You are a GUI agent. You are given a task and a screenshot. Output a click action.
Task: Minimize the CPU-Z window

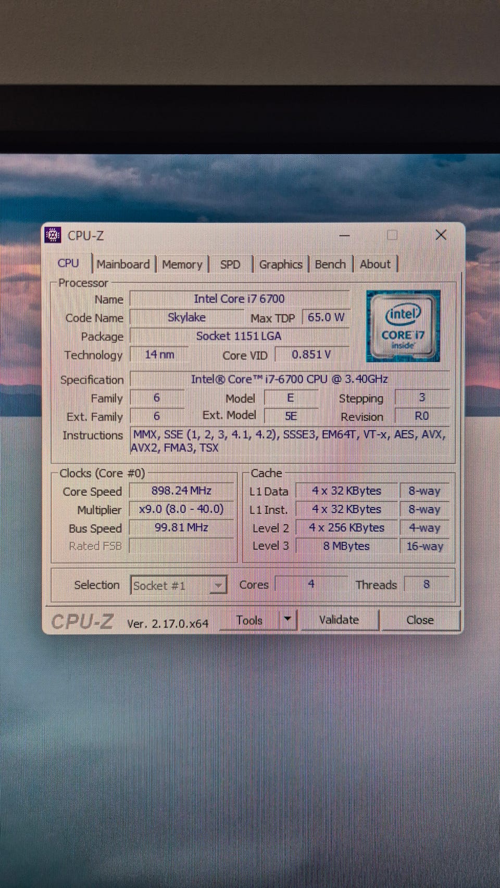click(344, 235)
